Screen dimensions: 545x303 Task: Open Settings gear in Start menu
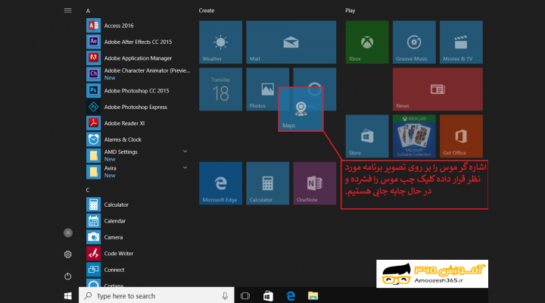68,255
